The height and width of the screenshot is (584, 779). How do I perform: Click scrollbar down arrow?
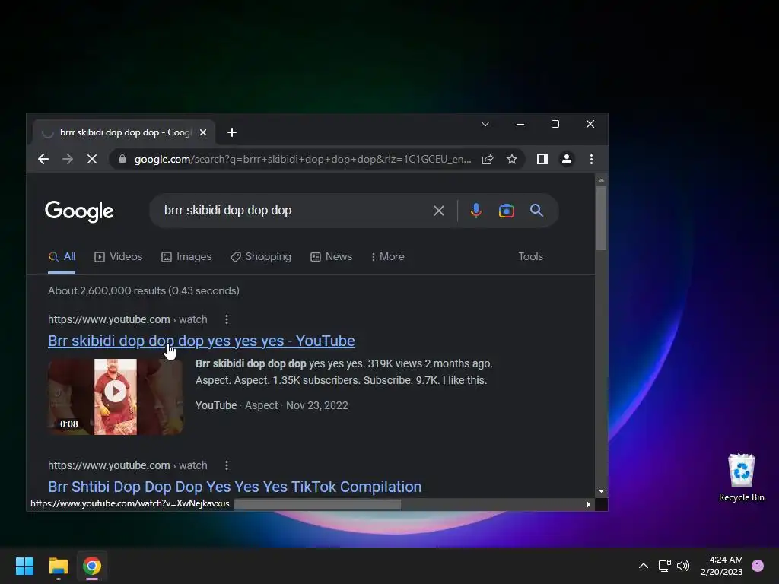click(x=601, y=490)
